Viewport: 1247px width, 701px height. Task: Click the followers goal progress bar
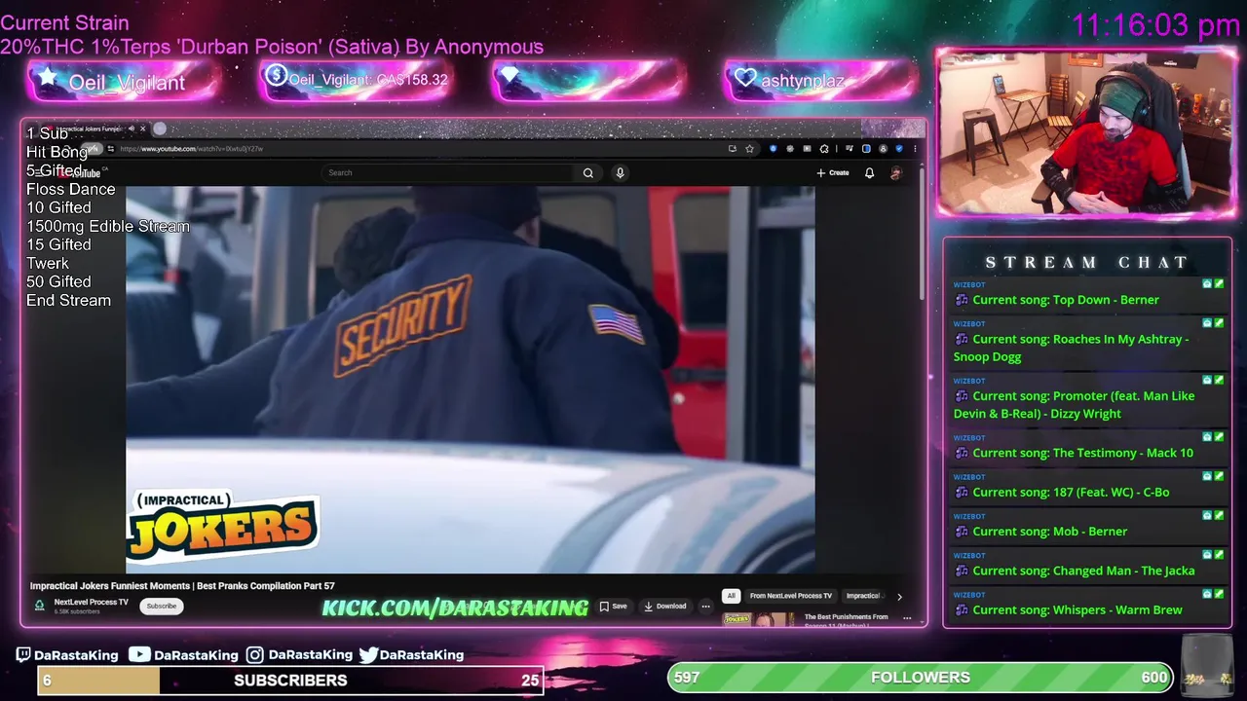[921, 678]
